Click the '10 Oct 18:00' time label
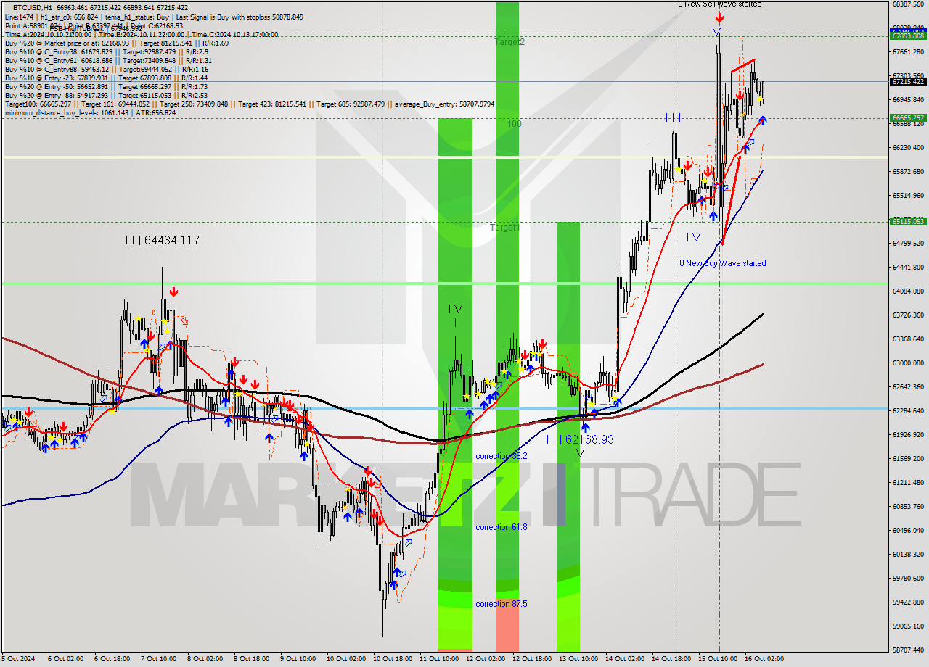The image size is (929, 667). (393, 659)
